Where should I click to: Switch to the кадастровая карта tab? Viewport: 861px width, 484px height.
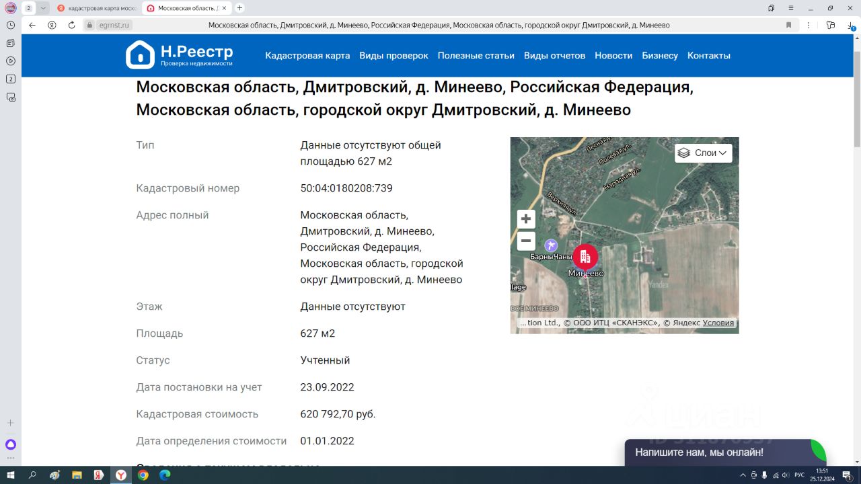[96, 8]
